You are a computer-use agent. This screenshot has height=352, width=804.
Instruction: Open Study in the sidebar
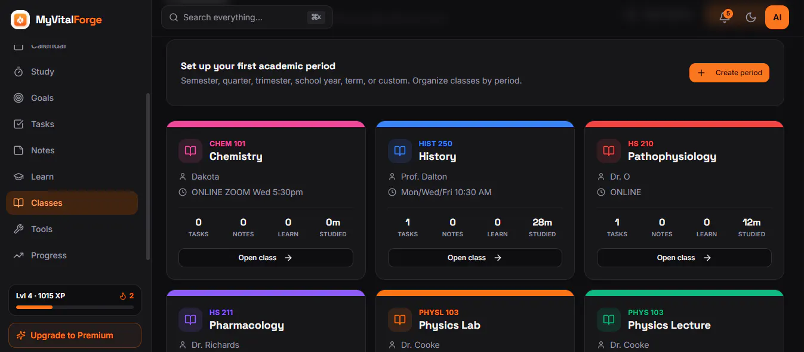pos(72,72)
